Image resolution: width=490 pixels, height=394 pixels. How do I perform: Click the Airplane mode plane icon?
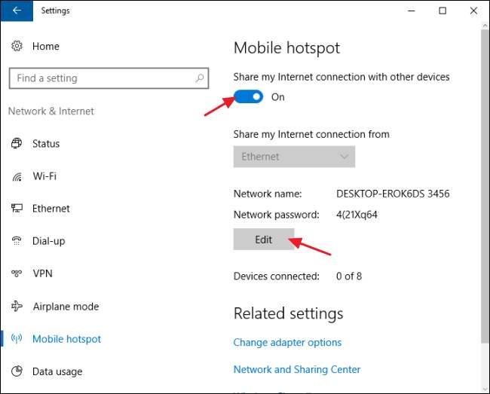[17, 306]
